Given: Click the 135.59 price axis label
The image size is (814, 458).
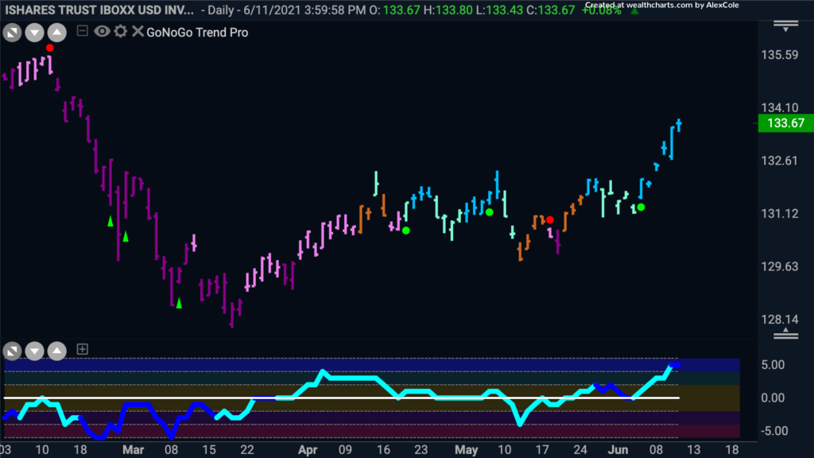Looking at the screenshot, I should [x=779, y=55].
